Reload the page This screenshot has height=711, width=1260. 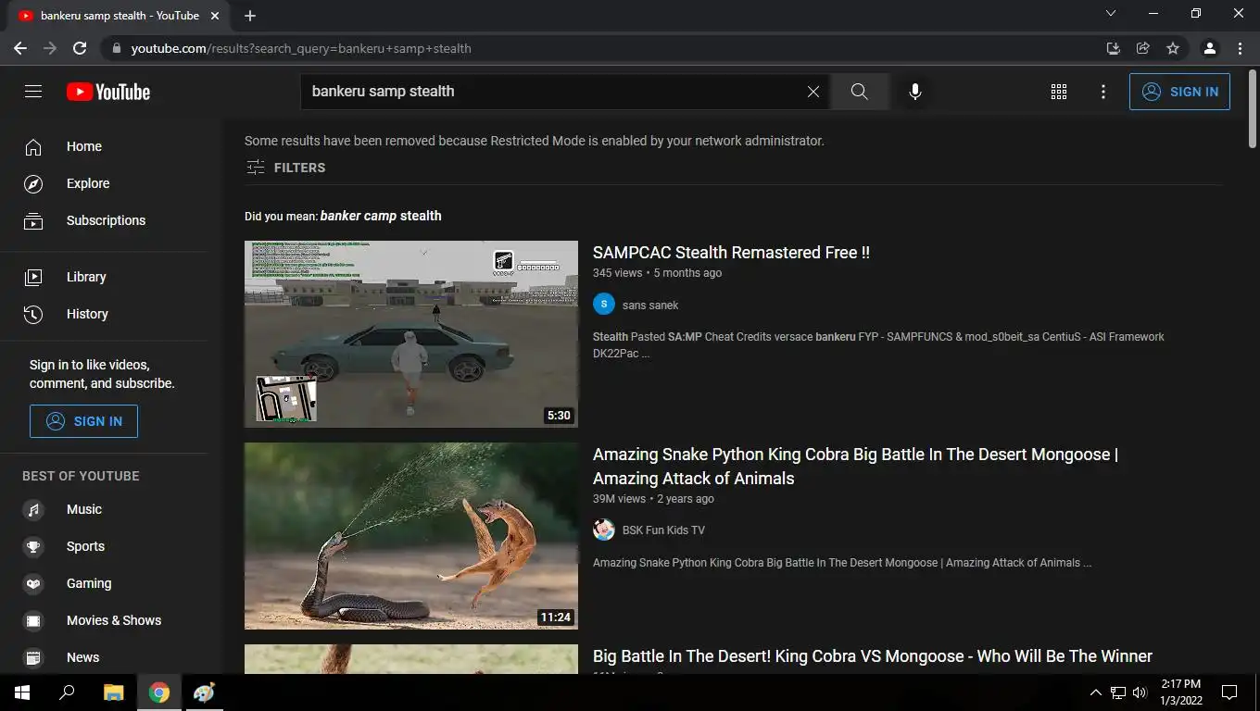tap(80, 48)
